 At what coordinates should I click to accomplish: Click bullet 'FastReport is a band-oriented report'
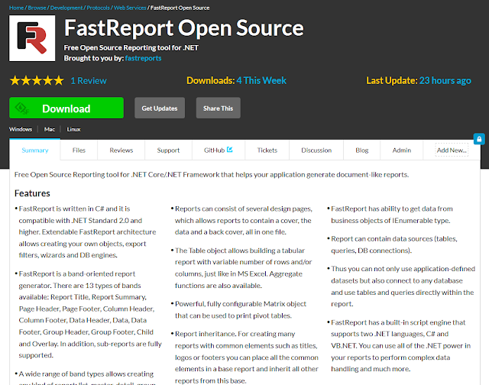90,315
